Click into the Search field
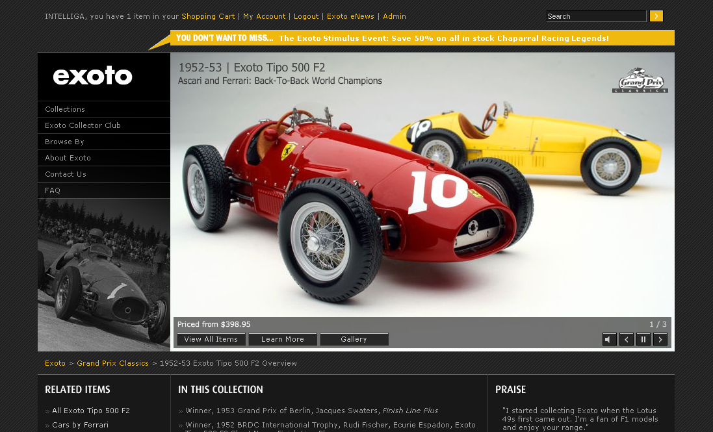 point(595,16)
